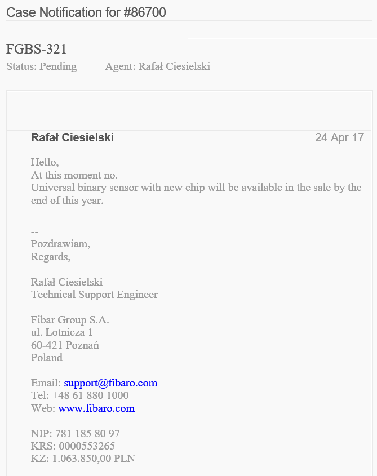Visit the www.fibaro.com web link
The height and width of the screenshot is (476, 377).
click(x=96, y=408)
